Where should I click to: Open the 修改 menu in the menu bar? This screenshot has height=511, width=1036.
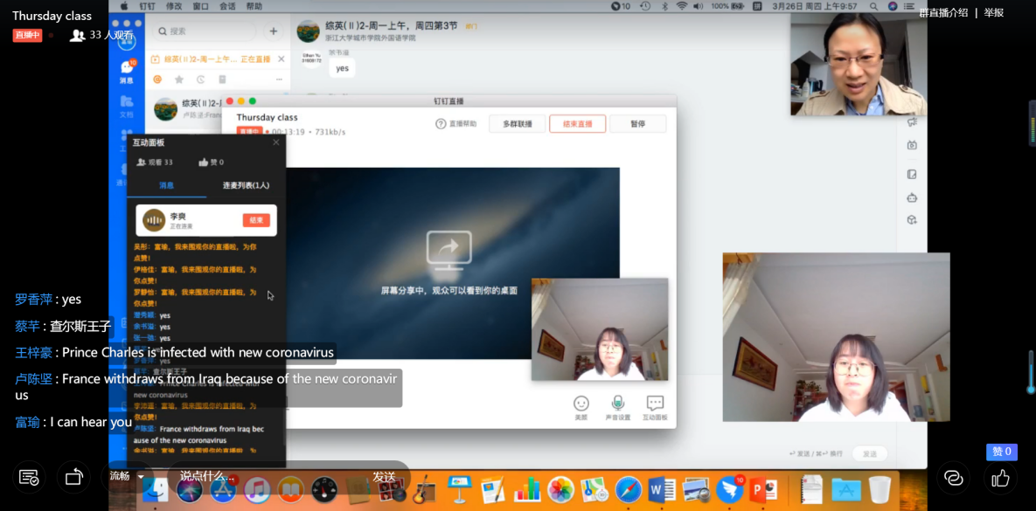click(x=174, y=6)
